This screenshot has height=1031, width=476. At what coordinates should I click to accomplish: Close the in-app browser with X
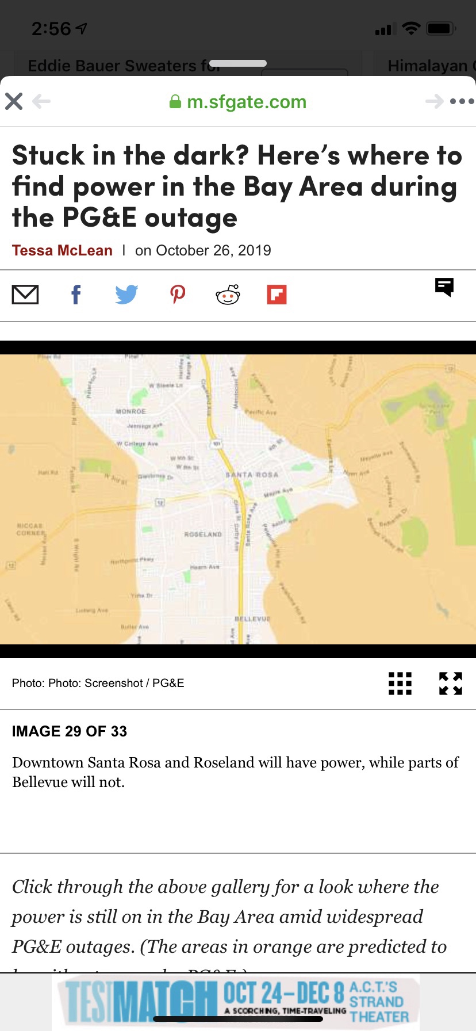click(14, 102)
